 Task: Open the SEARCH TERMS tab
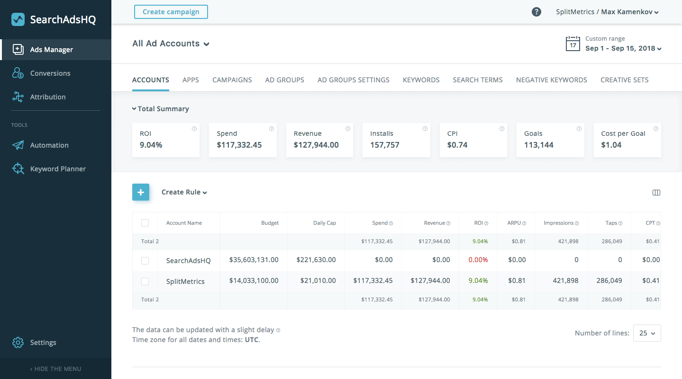(x=478, y=80)
